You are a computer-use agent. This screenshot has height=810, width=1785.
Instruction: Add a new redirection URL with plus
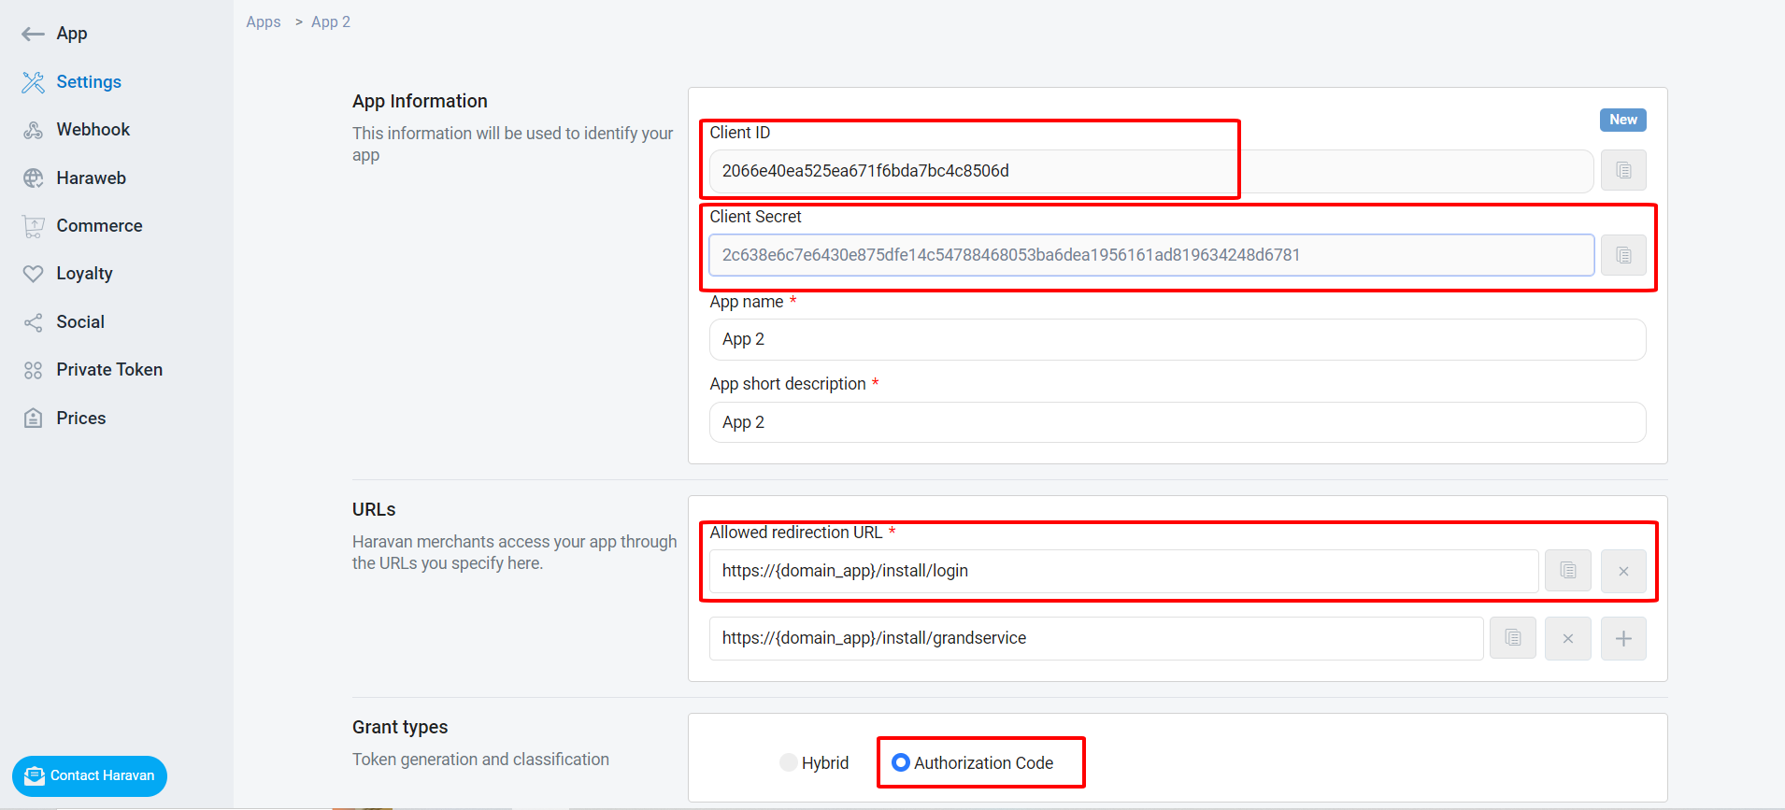pos(1623,638)
